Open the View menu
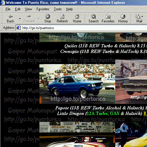 [x=28, y=9]
